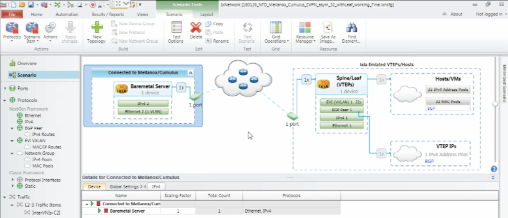Select IPv4 protocol in tree
This screenshot has height=218, width=508.
(x=29, y=122)
